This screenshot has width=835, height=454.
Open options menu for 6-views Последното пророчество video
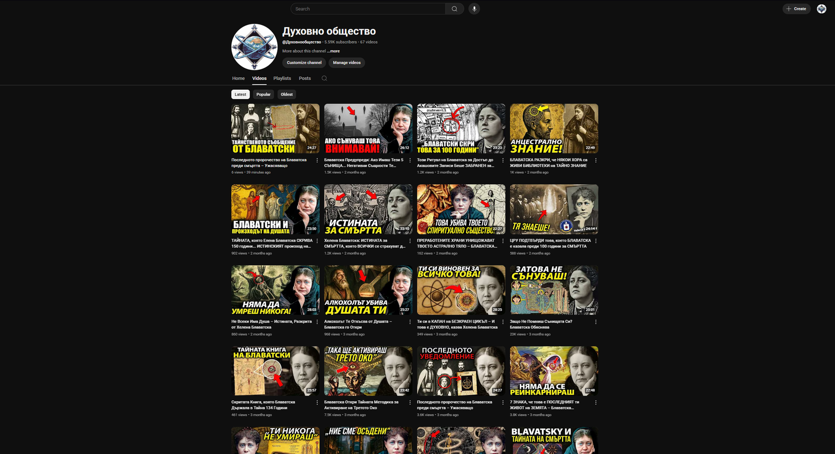coord(317,160)
